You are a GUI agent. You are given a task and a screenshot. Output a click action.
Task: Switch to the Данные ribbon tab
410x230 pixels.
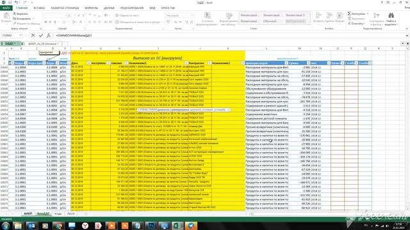(109, 8)
